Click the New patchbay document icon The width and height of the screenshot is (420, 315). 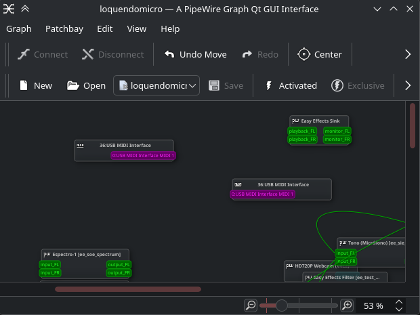coord(24,85)
